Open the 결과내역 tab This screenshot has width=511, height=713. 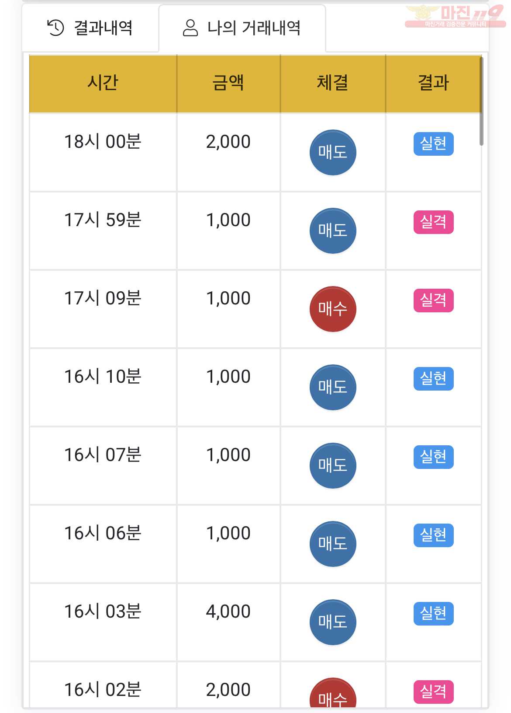(90, 28)
